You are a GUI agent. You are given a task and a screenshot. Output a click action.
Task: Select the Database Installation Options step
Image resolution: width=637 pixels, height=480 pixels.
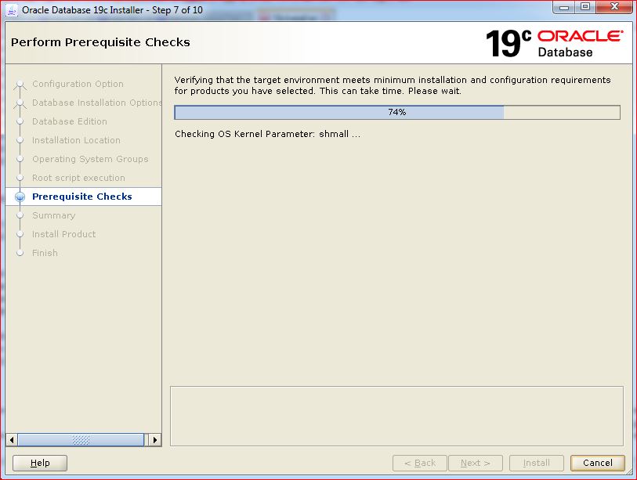[96, 103]
